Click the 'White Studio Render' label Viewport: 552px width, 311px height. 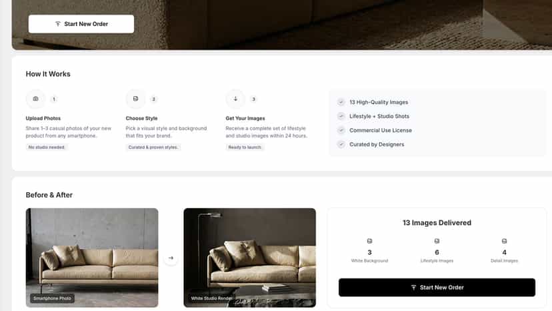(211, 298)
